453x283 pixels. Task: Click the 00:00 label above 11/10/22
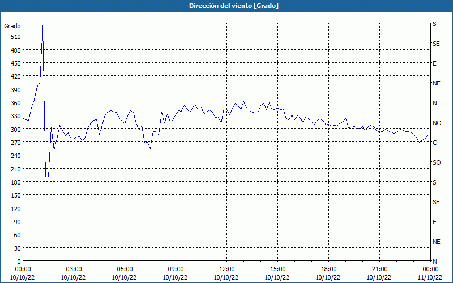point(430,269)
